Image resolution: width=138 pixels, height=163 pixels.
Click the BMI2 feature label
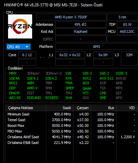(13, 83)
